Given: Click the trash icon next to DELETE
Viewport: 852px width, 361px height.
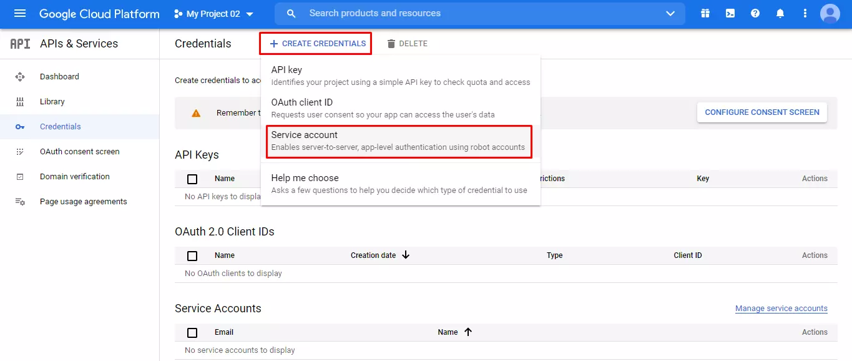Looking at the screenshot, I should pos(391,44).
